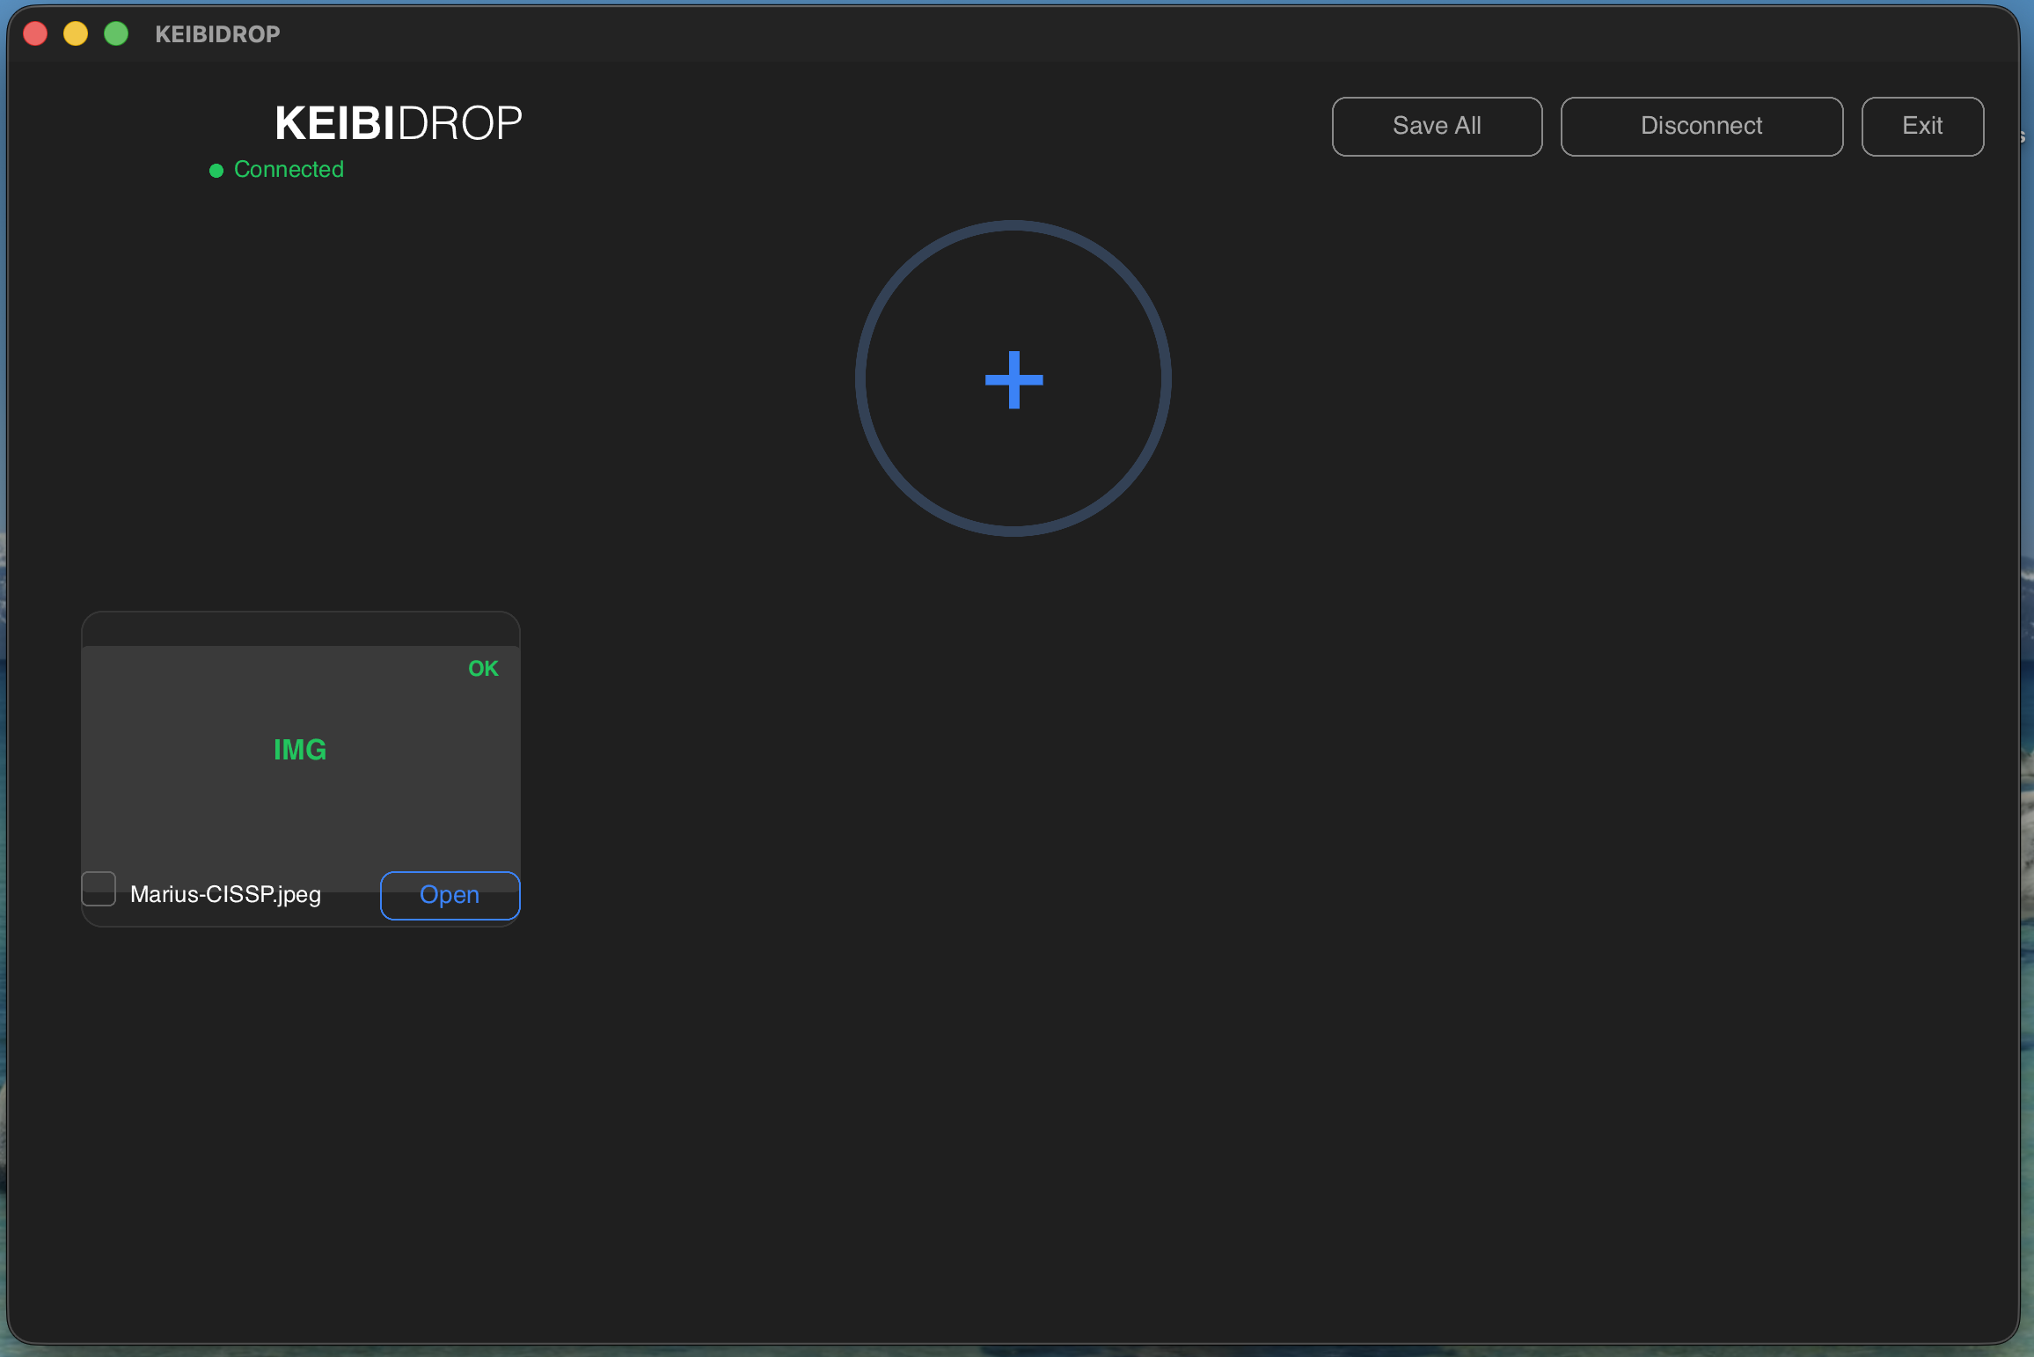Viewport: 2034px width, 1357px height.
Task: Click the file card's dark top strip
Action: [x=300, y=629]
